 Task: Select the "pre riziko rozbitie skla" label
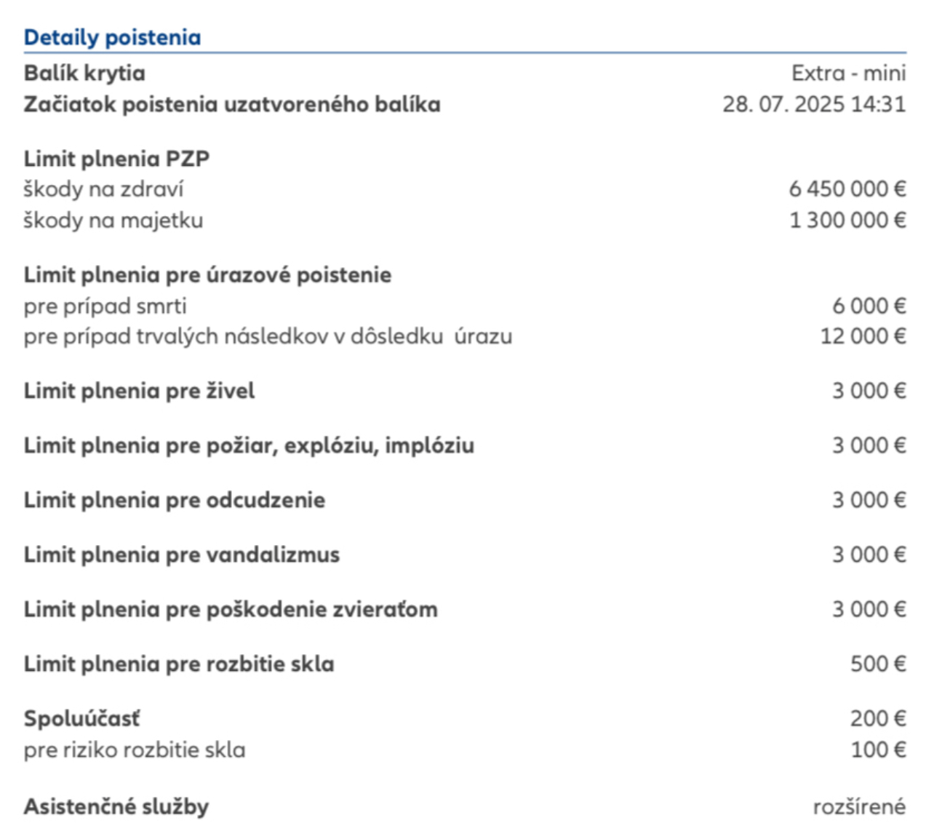(x=134, y=750)
